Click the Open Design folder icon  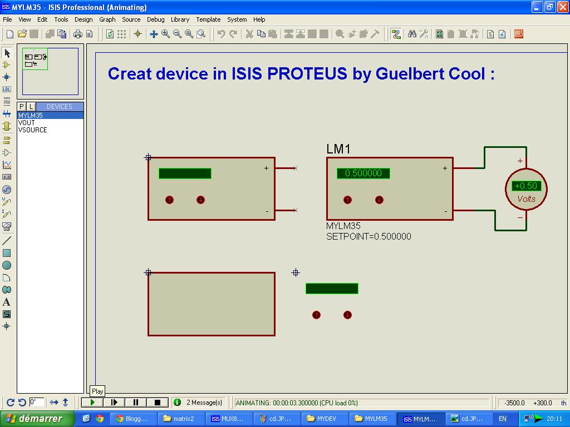point(22,34)
